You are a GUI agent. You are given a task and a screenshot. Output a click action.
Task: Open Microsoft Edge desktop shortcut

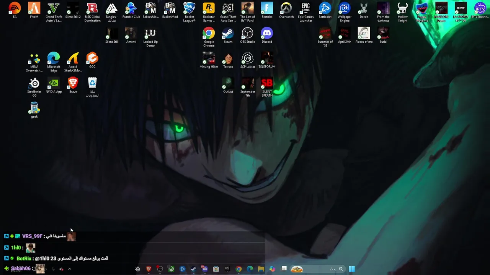(54, 62)
